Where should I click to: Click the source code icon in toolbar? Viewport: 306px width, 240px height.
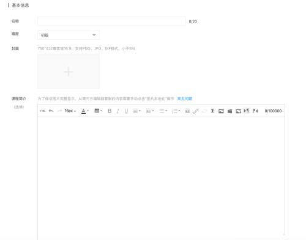pos(42,111)
